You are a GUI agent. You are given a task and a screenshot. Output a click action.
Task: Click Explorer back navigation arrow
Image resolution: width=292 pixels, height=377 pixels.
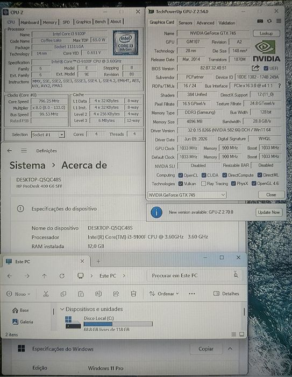coord(10,276)
